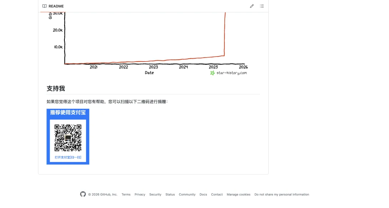Click the GitHub logo in the footer
389x208 pixels.
83,194
